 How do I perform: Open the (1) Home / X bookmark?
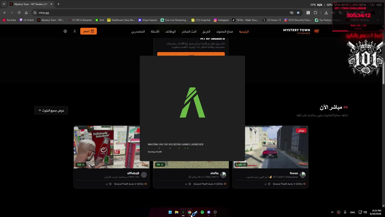[272, 20]
